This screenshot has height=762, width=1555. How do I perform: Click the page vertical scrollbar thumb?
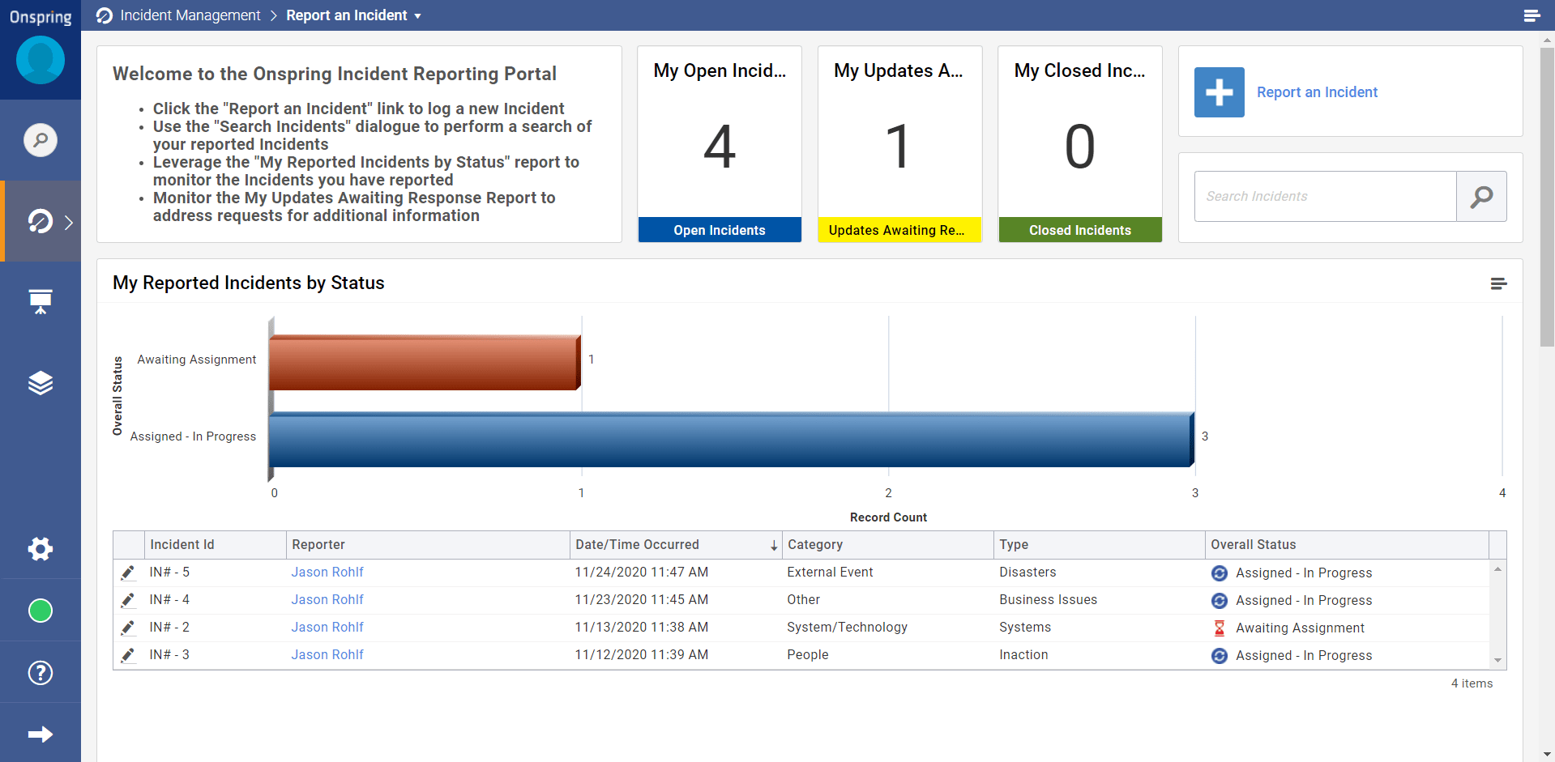1547,197
